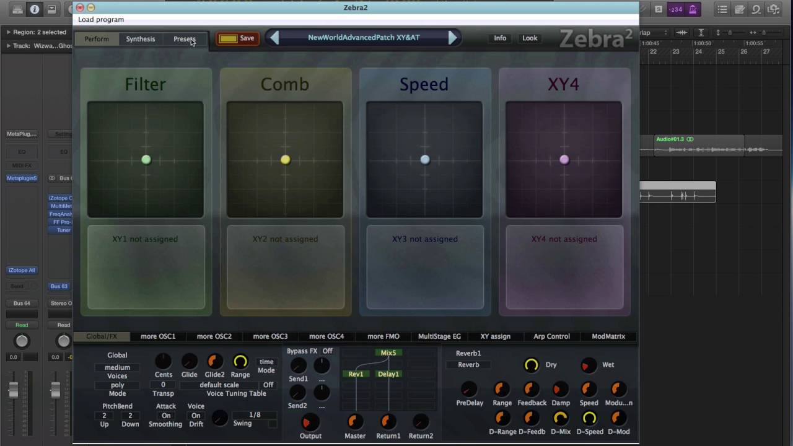
Task: Toggle Bypass FX Off switch
Action: pyautogui.click(x=328, y=351)
